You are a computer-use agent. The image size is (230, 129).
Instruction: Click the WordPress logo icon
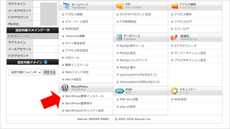[65, 88]
